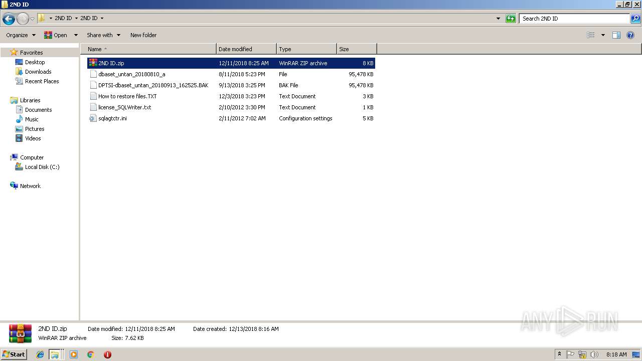Image resolution: width=642 pixels, height=361 pixels.
Task: Open the Videos library
Action: (33, 138)
